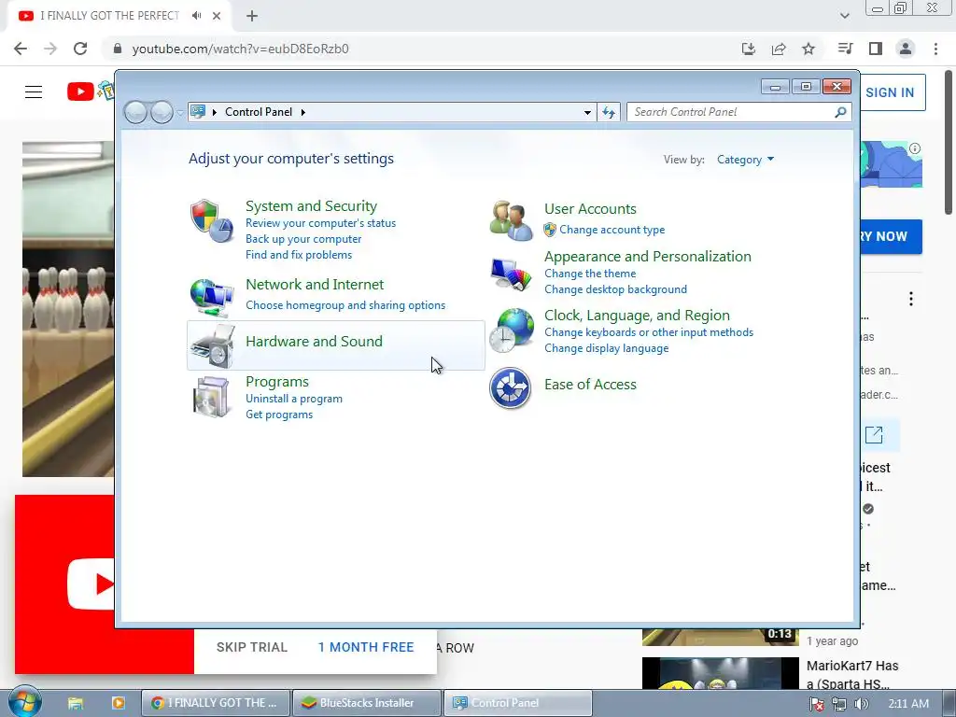Open the Programs box icon
This screenshot has height=717, width=956.
210,396
